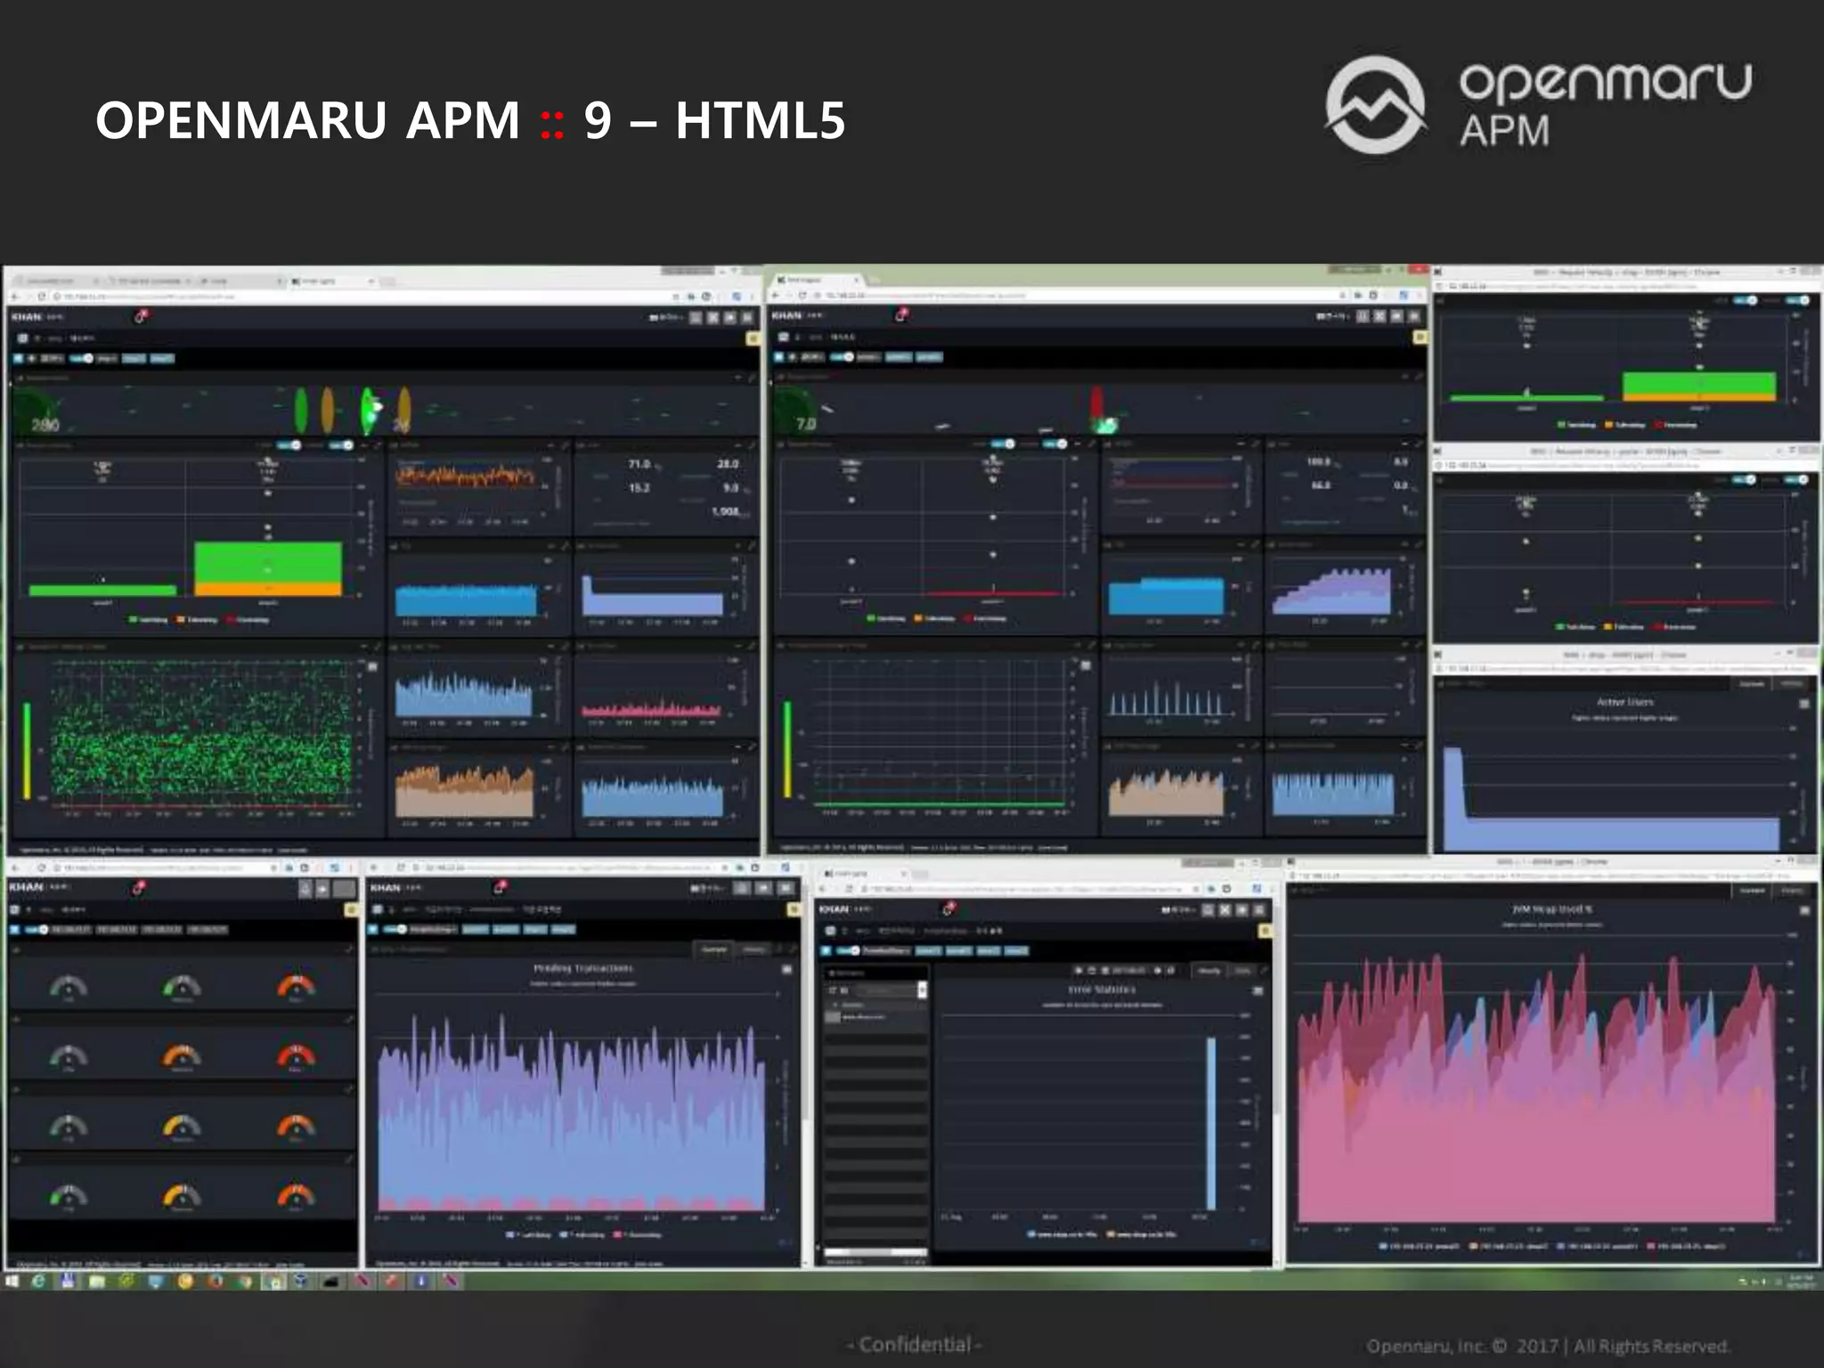The width and height of the screenshot is (1824, 1368).
Task: Open the Error Statistics chart hamburger menu
Action: click(x=1258, y=990)
